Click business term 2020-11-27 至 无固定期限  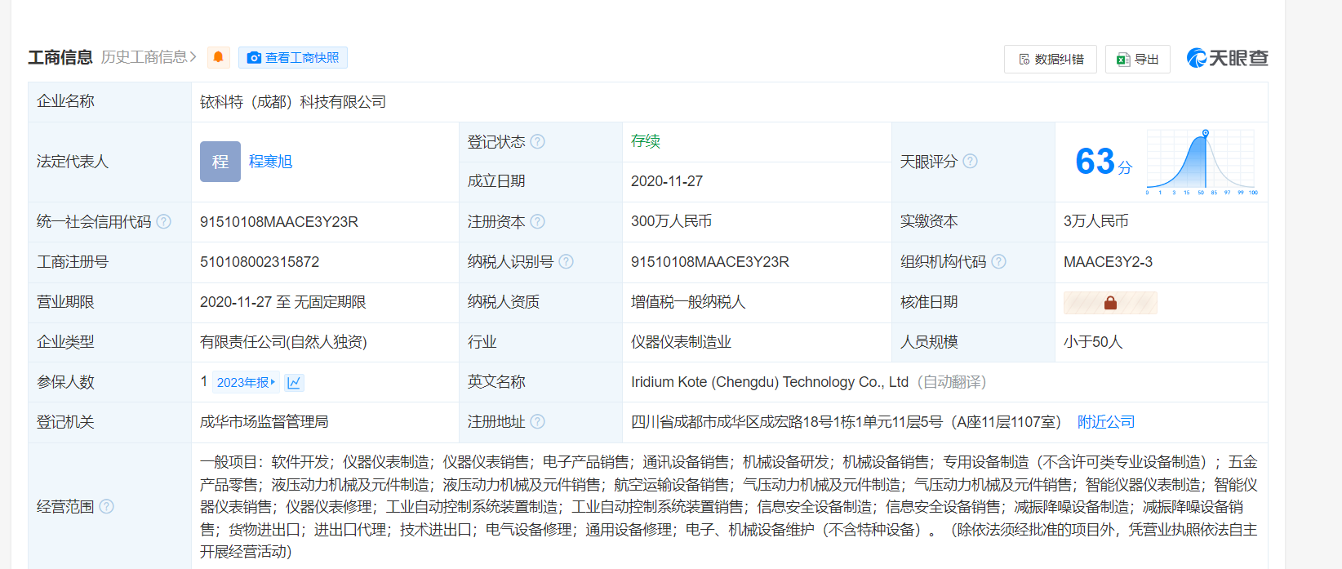click(282, 302)
